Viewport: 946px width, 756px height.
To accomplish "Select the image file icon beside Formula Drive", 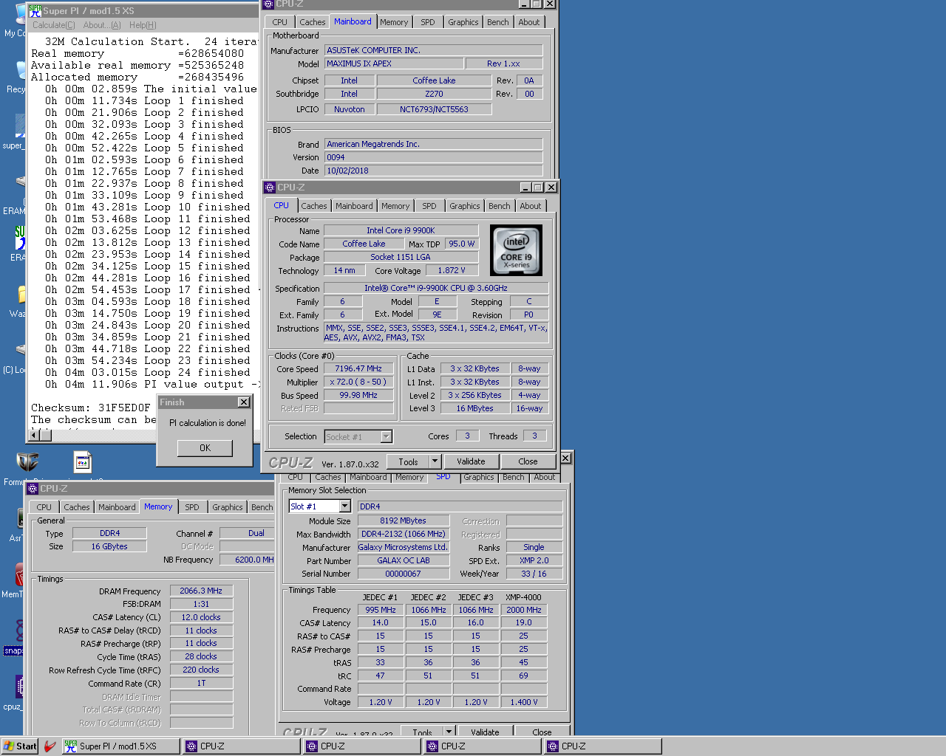I will point(83,462).
